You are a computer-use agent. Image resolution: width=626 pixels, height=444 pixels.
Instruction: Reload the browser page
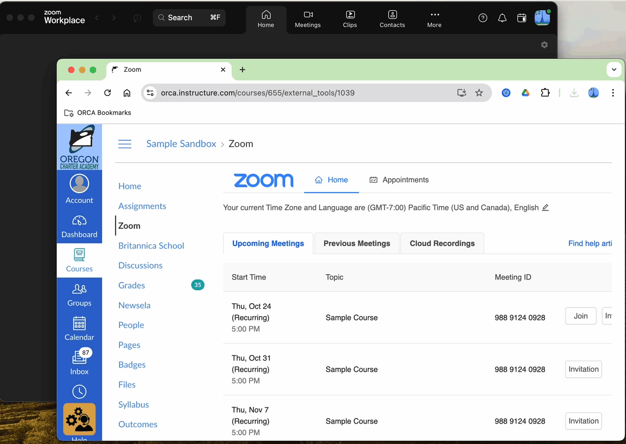click(x=107, y=93)
